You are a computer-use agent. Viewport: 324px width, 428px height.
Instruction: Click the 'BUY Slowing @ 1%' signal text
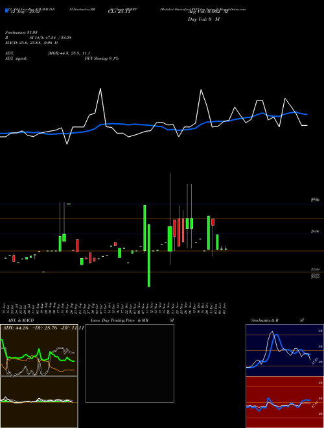point(102,58)
